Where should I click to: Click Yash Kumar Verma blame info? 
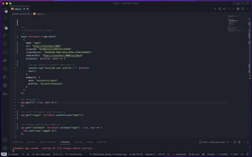[x=108, y=154]
